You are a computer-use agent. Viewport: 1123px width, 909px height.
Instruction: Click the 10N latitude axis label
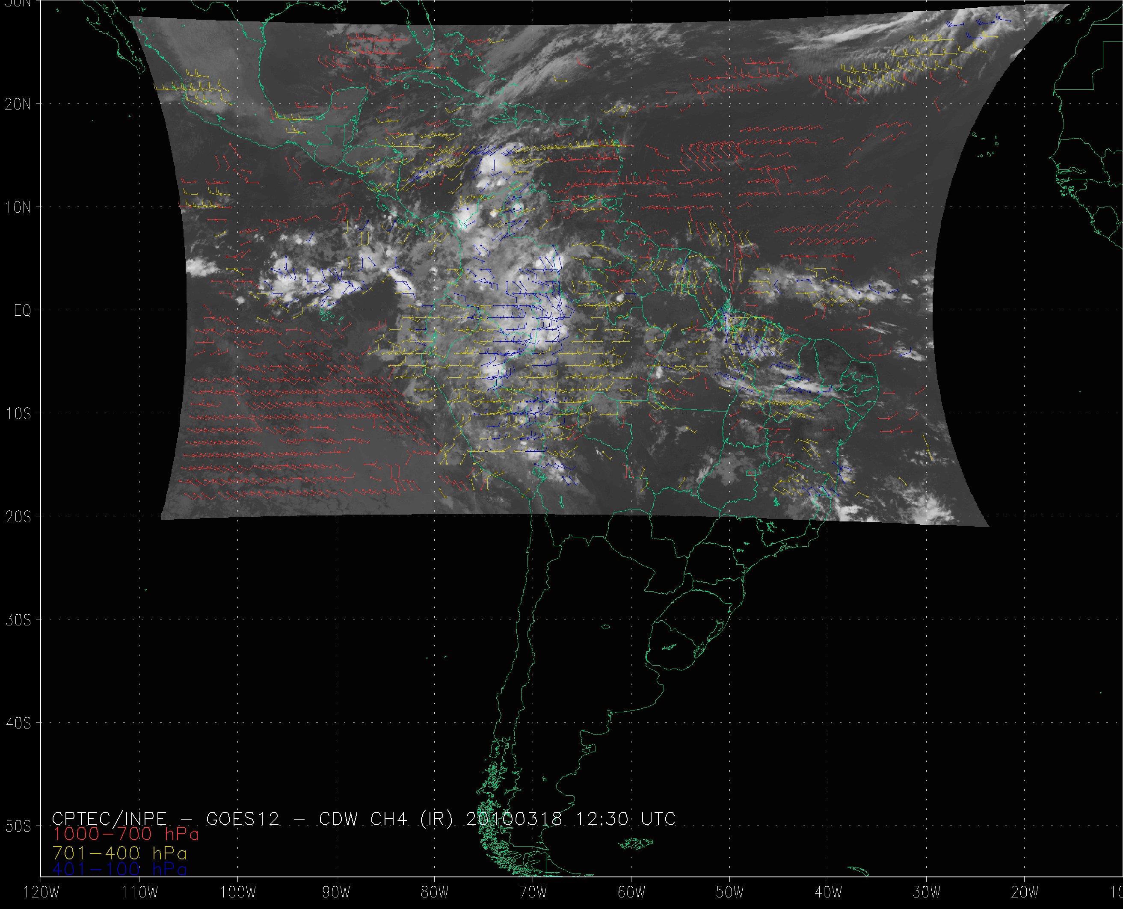(18, 207)
